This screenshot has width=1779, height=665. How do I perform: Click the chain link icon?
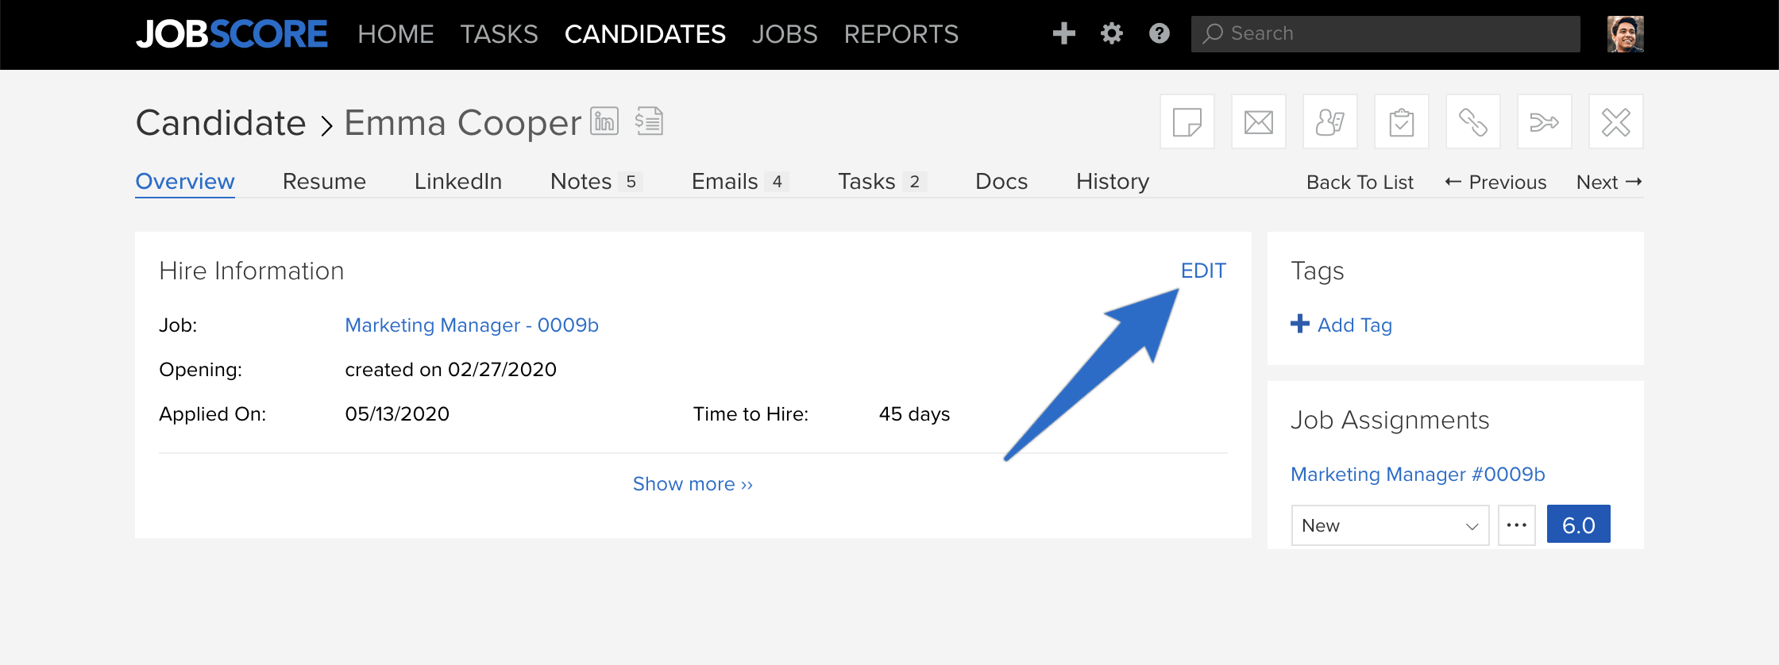[1473, 122]
